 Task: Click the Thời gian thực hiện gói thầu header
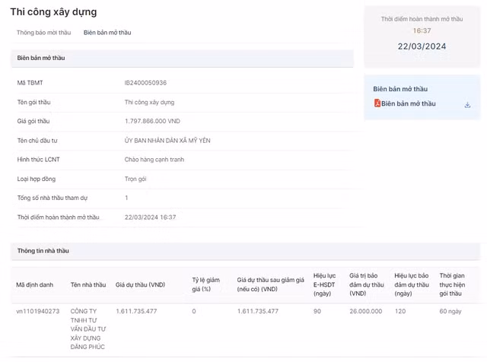tap(450, 284)
